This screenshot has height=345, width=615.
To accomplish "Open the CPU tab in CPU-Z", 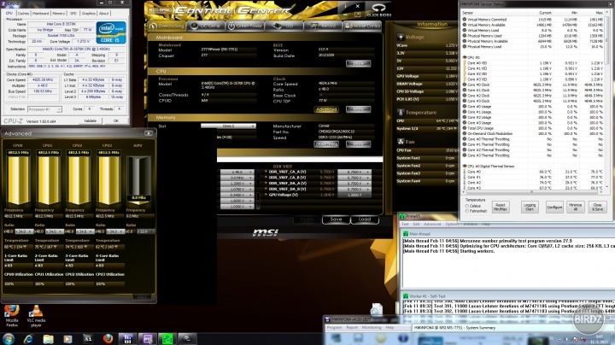I will click(x=9, y=13).
